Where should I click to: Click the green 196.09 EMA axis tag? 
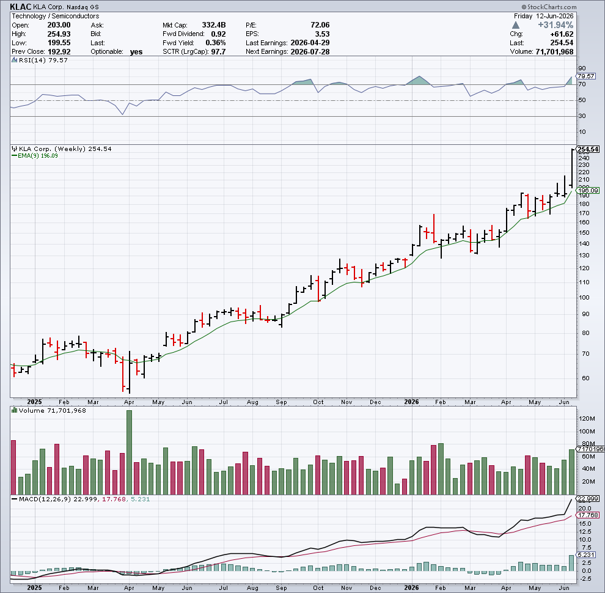588,190
